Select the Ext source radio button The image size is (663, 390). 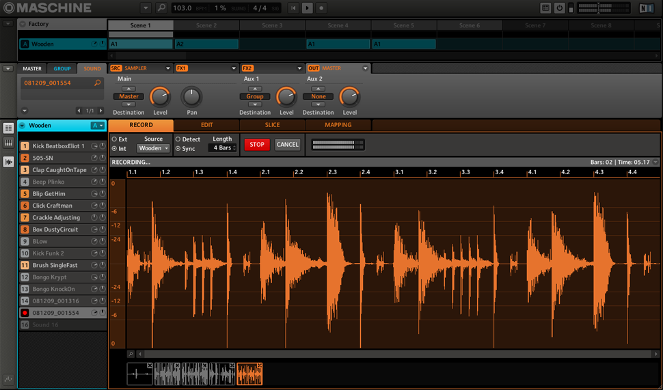coord(114,139)
